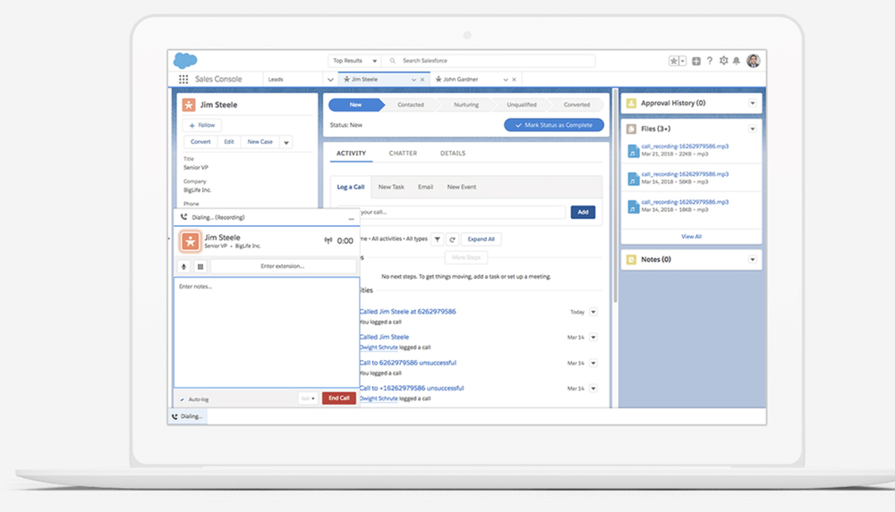Minimize the Dialing call panel
This screenshot has height=512, width=895.
point(351,218)
